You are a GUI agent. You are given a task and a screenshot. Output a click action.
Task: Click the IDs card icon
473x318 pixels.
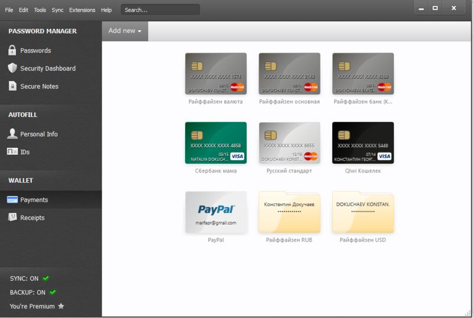pos(12,151)
